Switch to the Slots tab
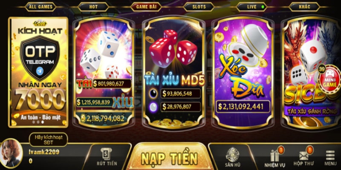The width and height of the screenshot is (341, 170). click(199, 7)
